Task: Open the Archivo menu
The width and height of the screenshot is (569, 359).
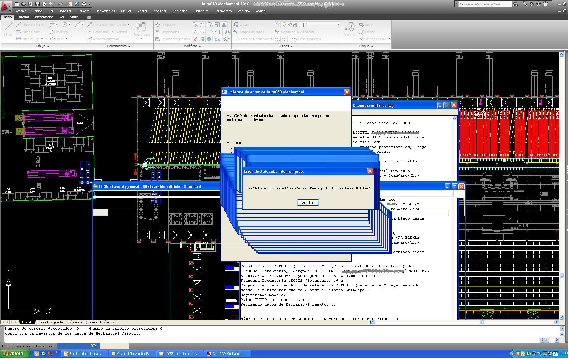Action: click(21, 11)
